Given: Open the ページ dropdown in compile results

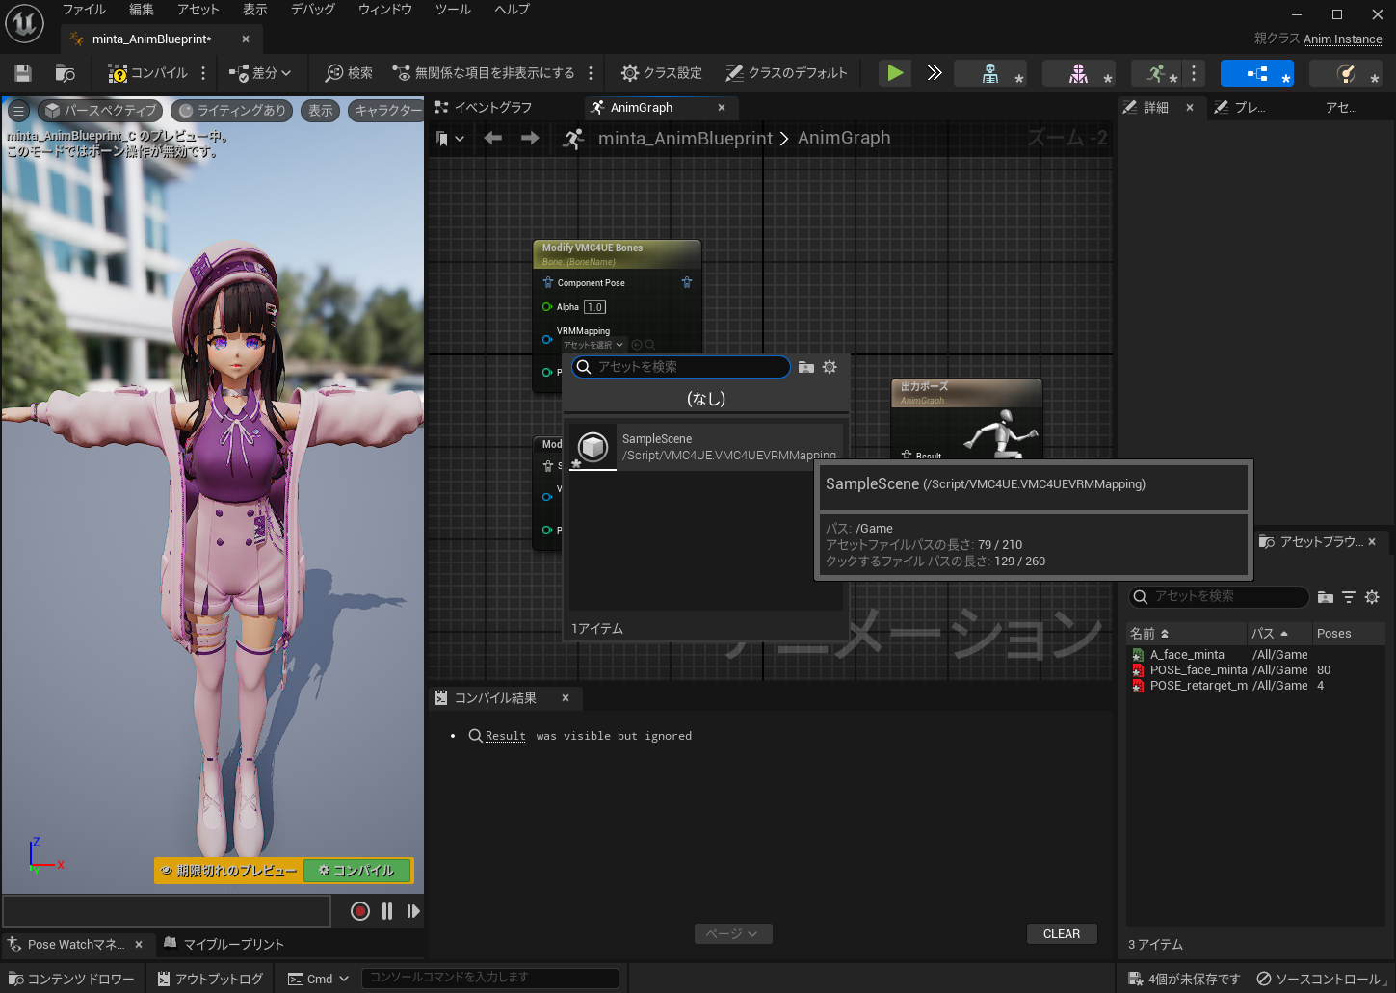Looking at the screenshot, I should pos(732,934).
